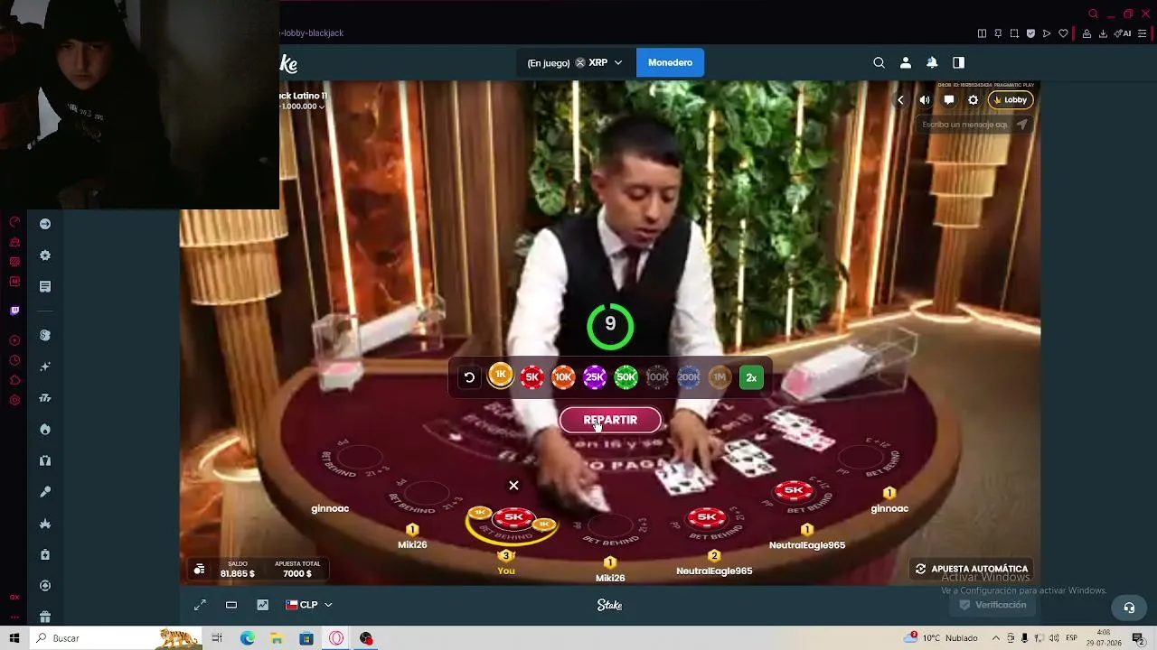Open the XRP currency dropdown
This screenshot has width=1157, height=650.
[x=575, y=62]
